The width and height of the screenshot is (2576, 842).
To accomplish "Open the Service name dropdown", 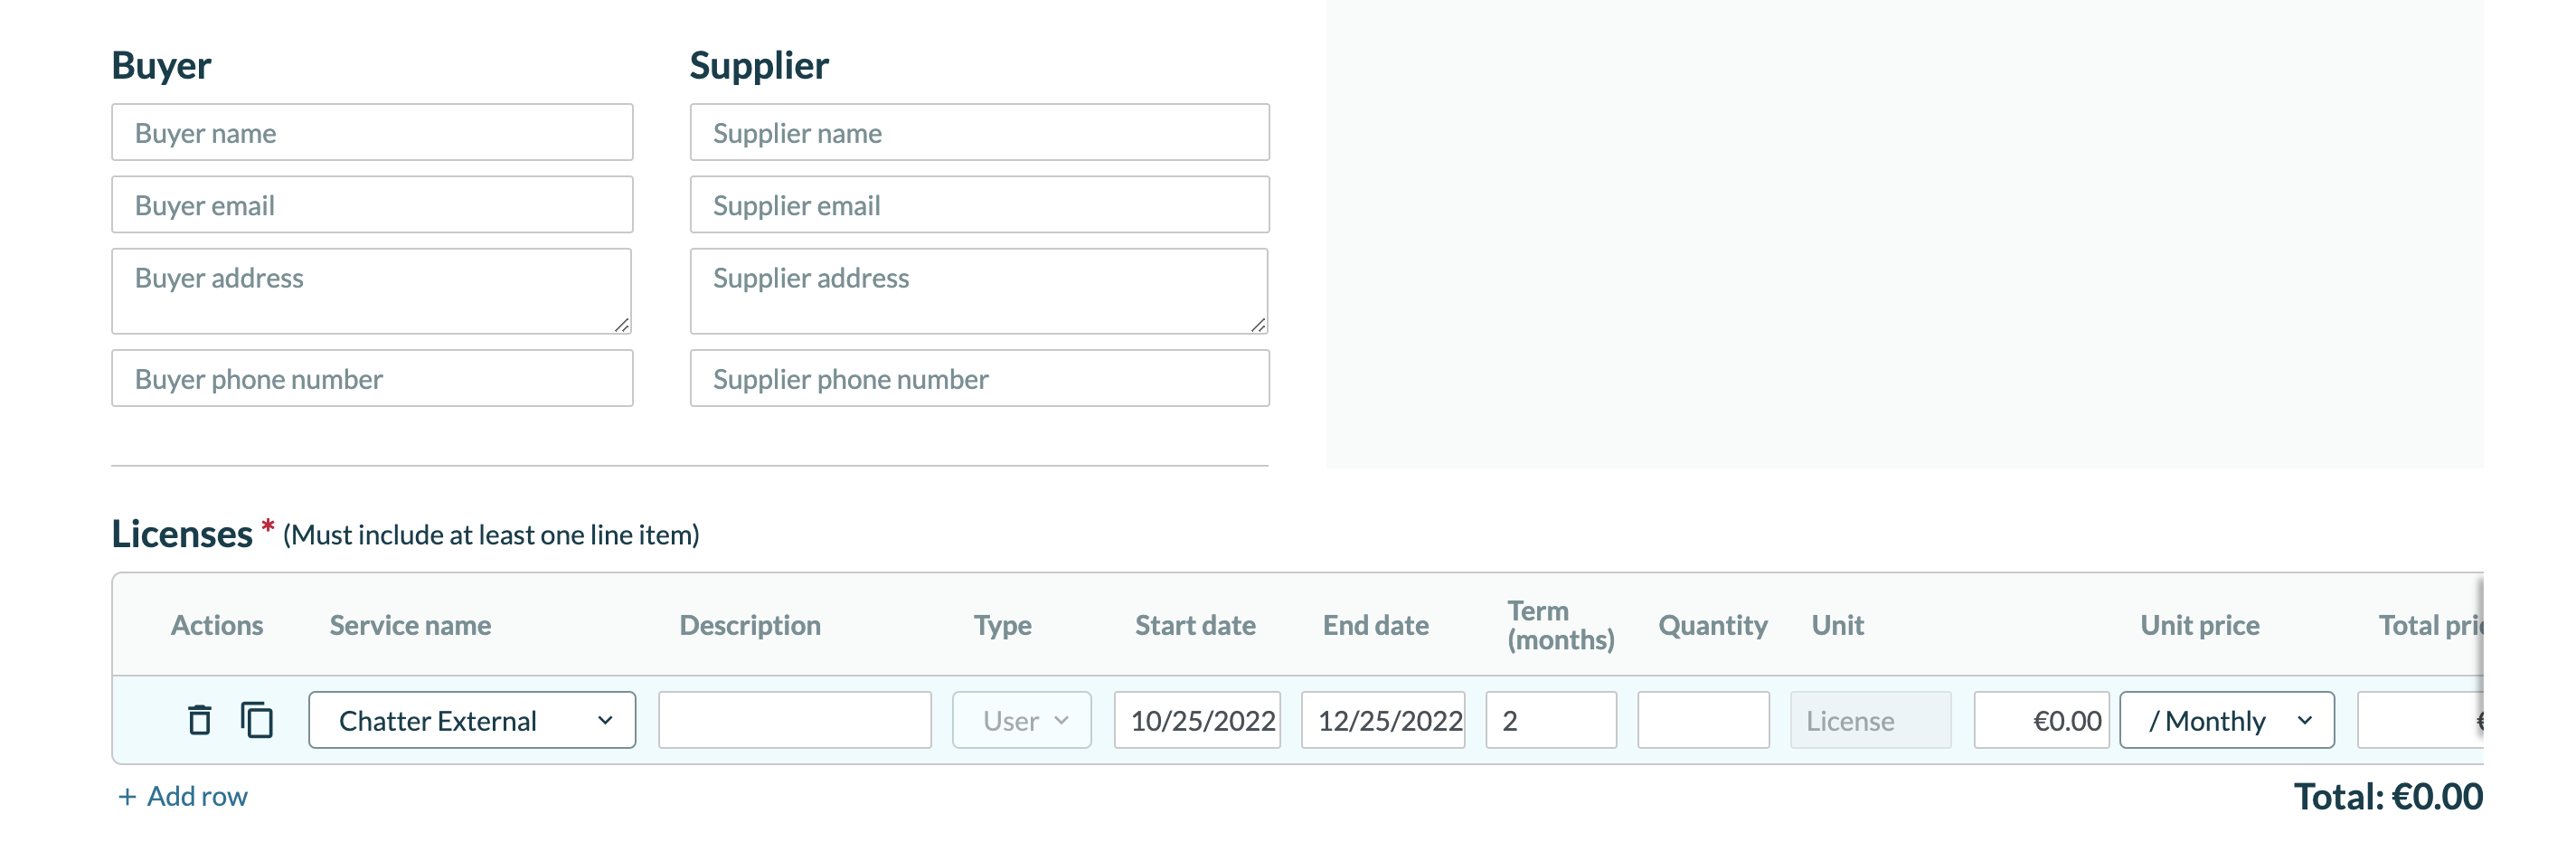I will [470, 719].
